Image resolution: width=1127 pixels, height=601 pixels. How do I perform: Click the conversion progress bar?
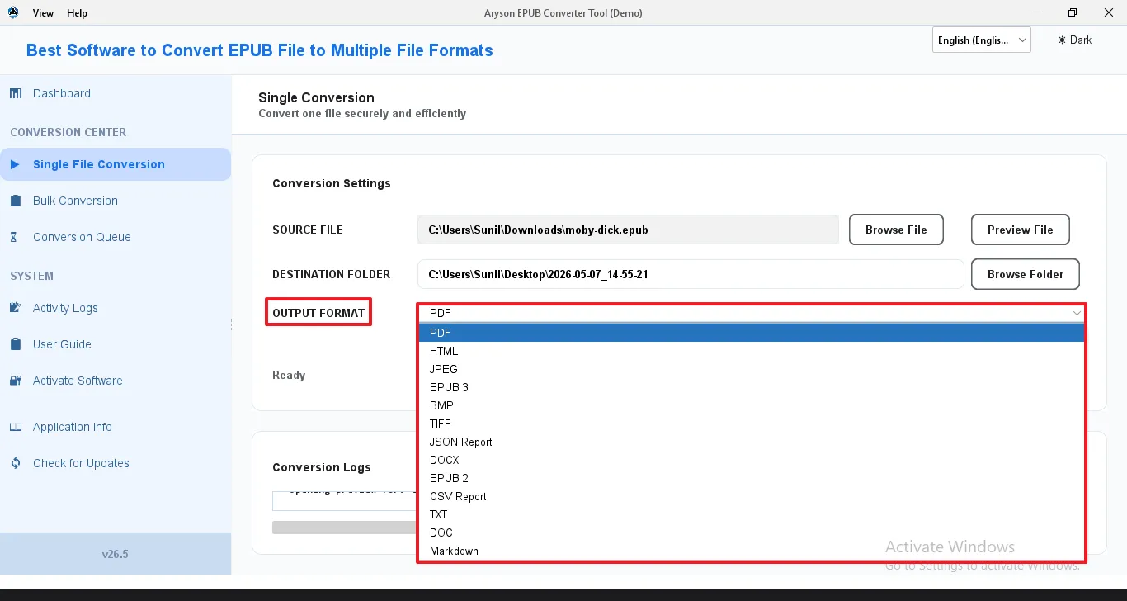click(345, 528)
